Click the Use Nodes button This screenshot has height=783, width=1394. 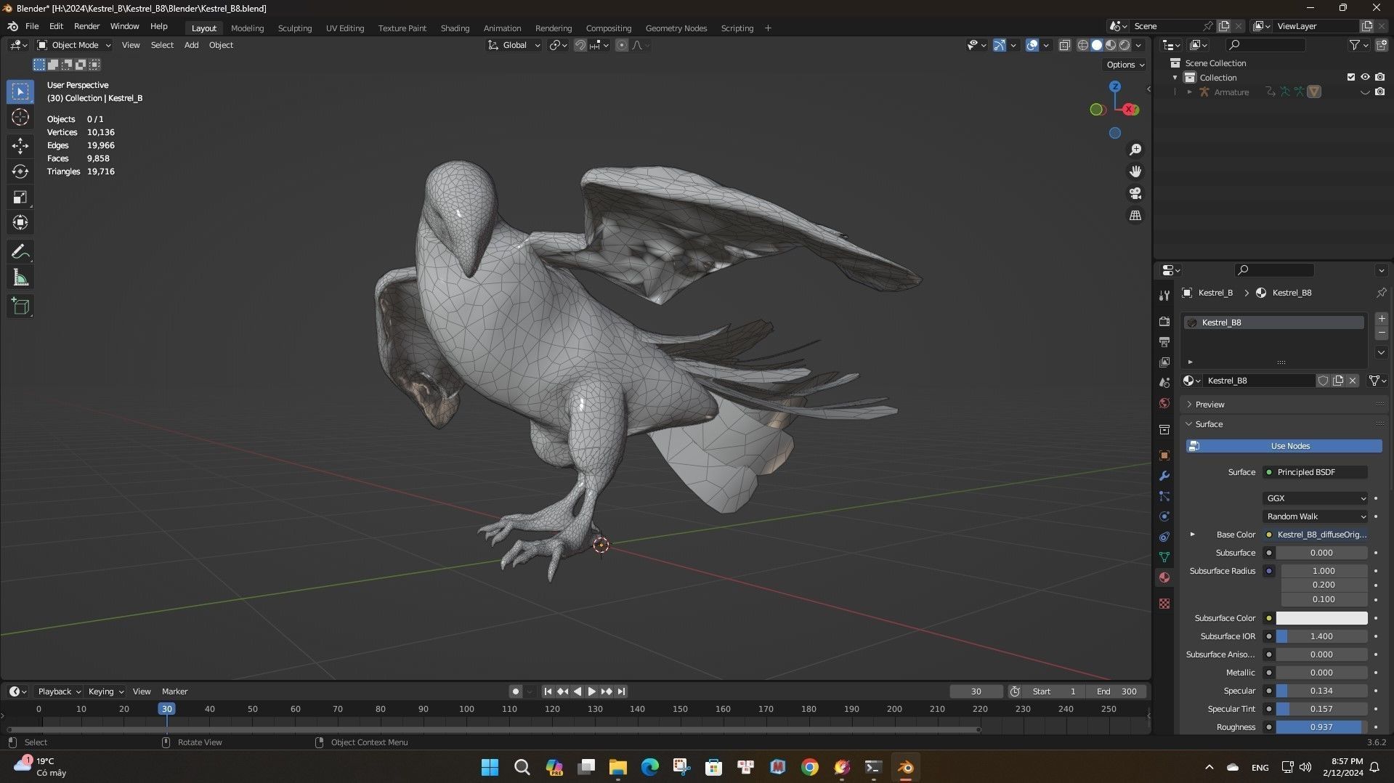1284,446
